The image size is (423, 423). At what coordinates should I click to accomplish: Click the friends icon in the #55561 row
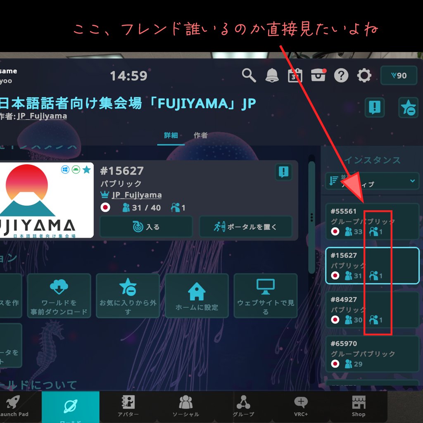373,231
